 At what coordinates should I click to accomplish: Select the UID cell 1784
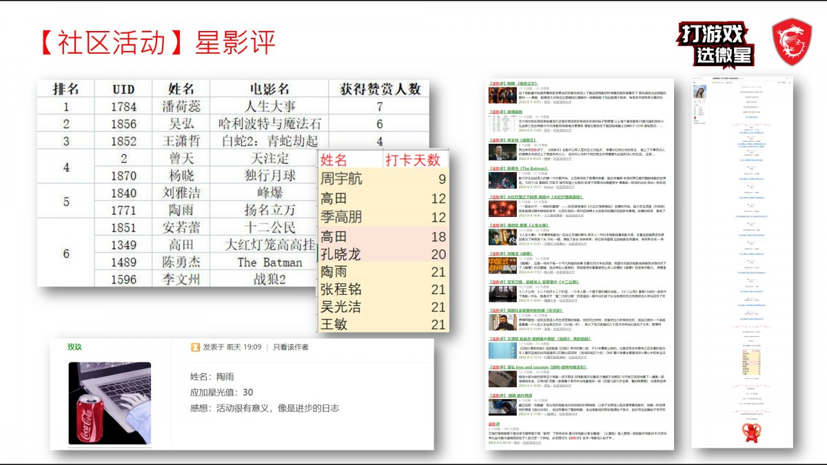click(x=123, y=107)
